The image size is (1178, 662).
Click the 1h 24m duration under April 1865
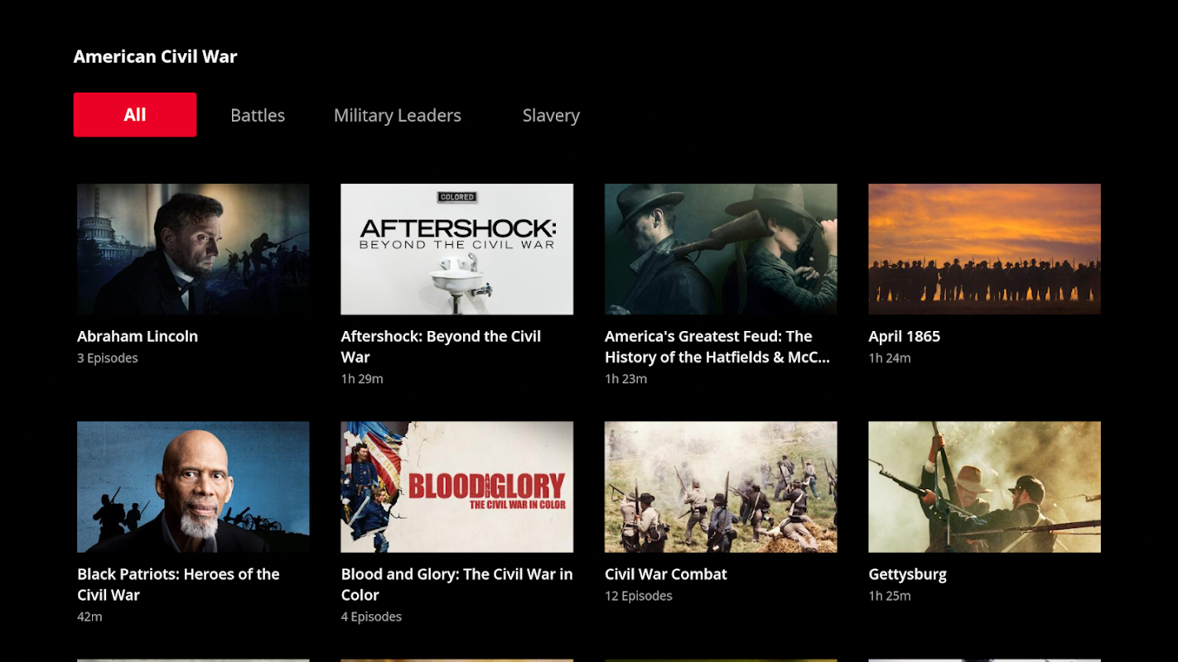(x=890, y=358)
